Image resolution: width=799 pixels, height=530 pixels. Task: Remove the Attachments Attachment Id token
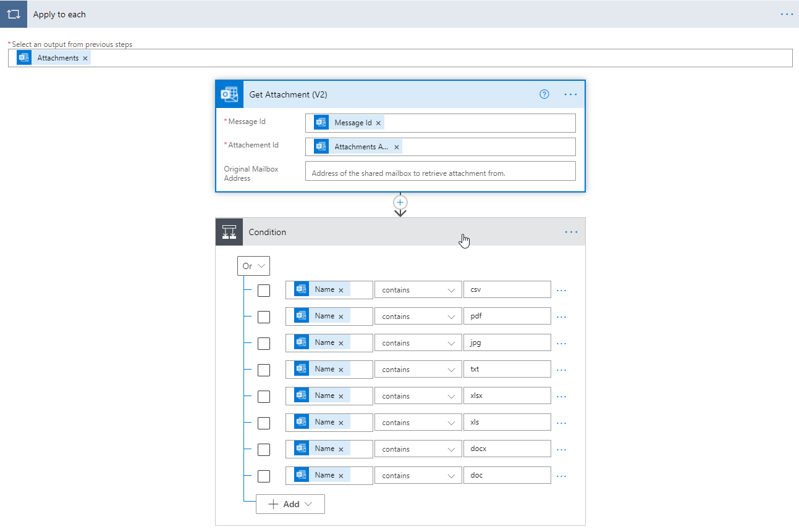click(396, 147)
